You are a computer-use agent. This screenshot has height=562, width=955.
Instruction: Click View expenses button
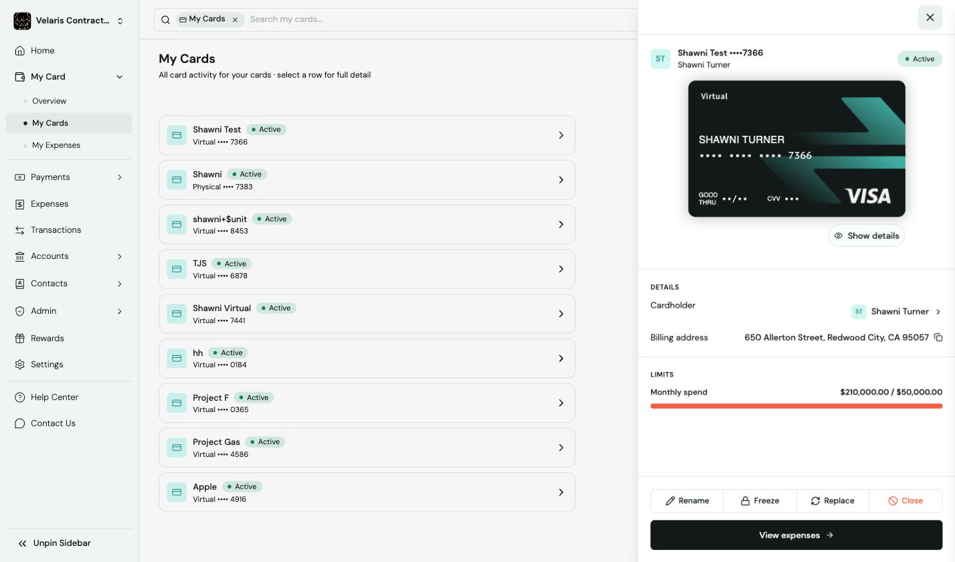(x=796, y=535)
